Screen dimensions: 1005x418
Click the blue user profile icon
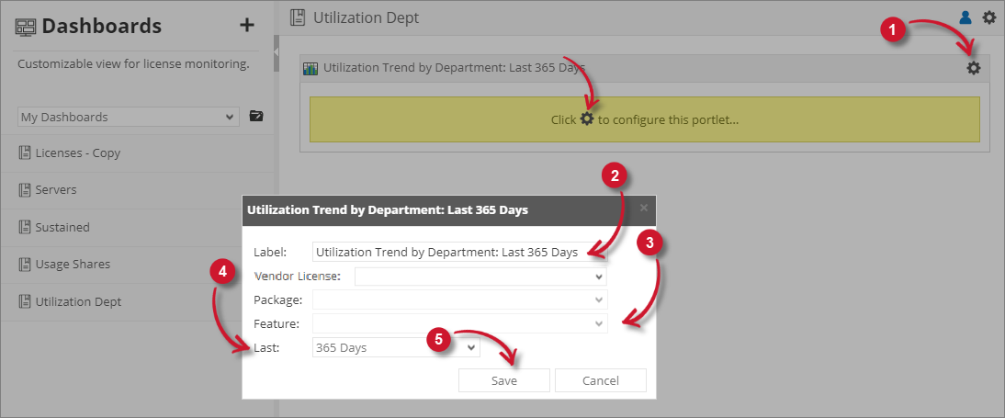point(965,17)
